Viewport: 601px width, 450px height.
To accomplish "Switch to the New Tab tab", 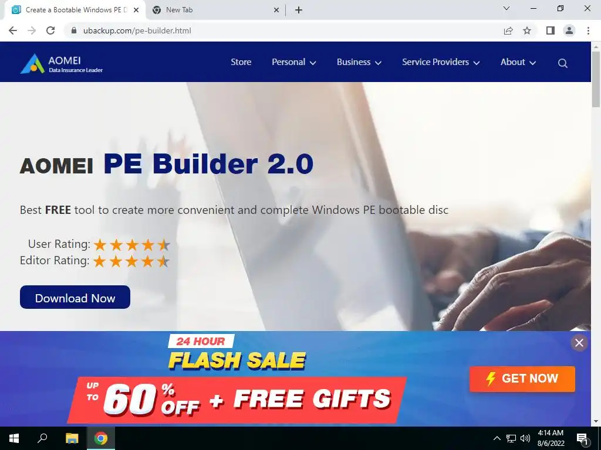I will [216, 10].
